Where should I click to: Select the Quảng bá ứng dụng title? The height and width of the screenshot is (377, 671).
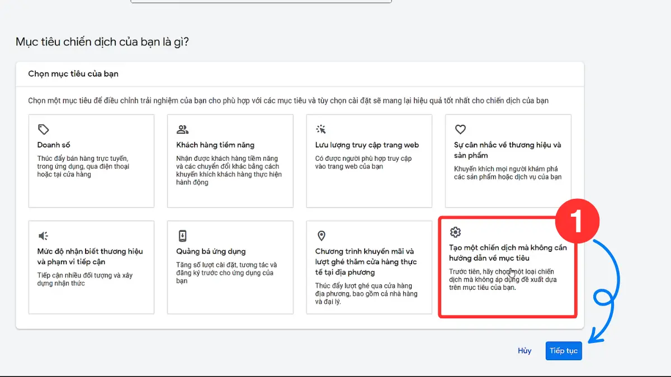[x=211, y=251]
